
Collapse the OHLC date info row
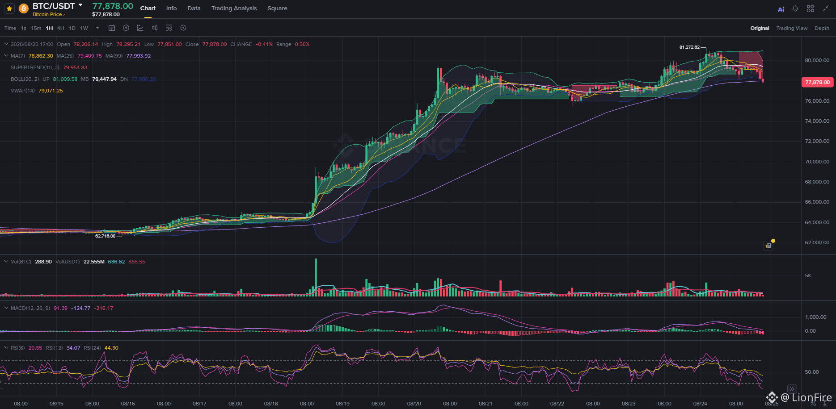pyautogui.click(x=6, y=44)
